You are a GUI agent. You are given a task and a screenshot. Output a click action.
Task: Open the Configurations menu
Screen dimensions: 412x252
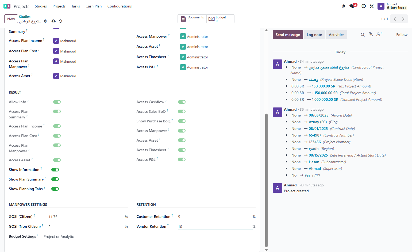120,6
